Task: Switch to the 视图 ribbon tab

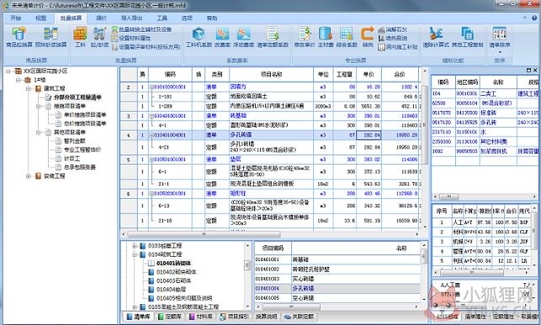Action: (40, 18)
